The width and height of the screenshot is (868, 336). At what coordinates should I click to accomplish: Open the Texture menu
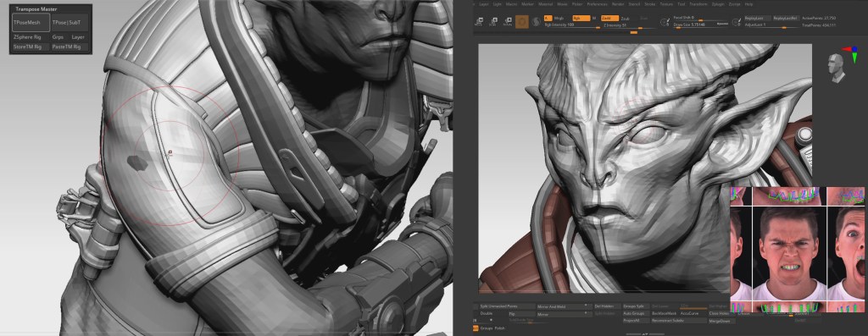(x=666, y=4)
